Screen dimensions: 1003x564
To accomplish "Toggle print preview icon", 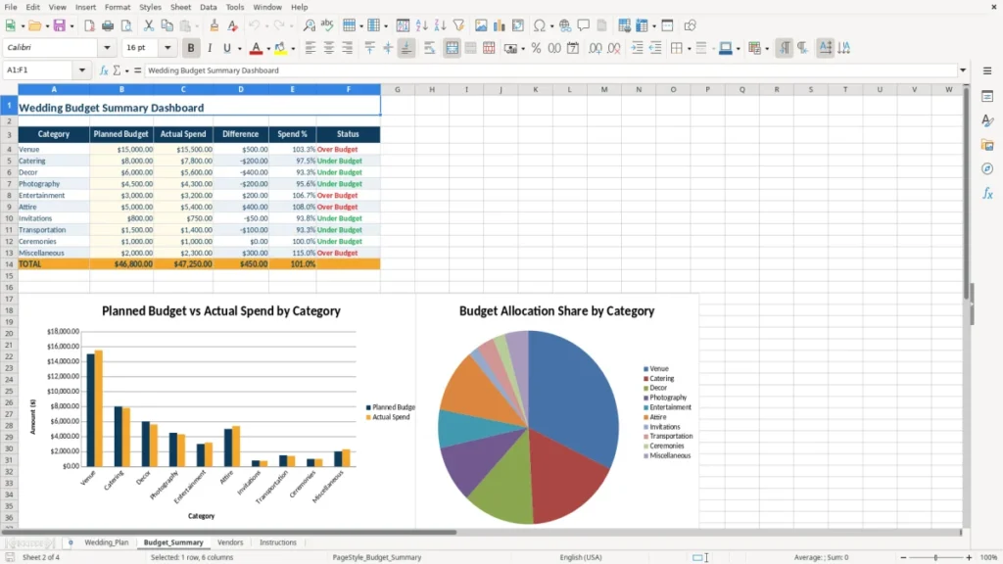I will [x=126, y=25].
